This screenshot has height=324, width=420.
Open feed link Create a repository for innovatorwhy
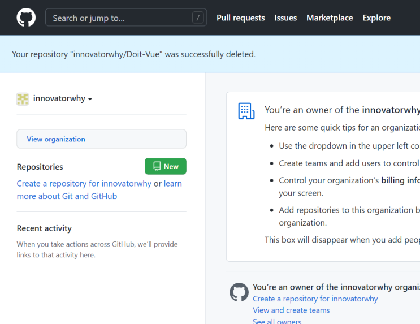315,299
